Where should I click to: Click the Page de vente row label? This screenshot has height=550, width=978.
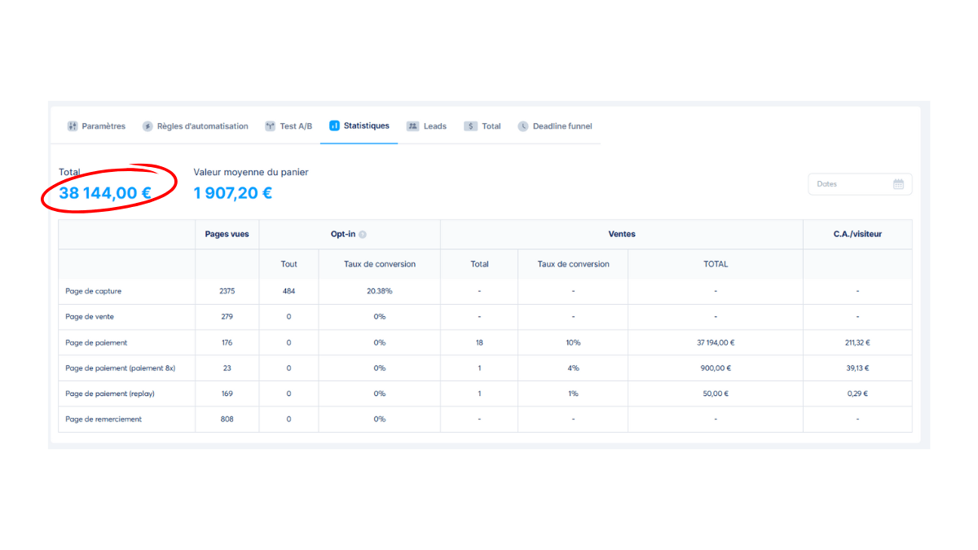[90, 317]
